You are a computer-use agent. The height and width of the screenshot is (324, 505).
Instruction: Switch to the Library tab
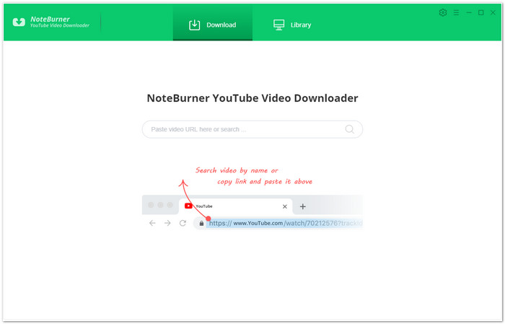coord(292,25)
